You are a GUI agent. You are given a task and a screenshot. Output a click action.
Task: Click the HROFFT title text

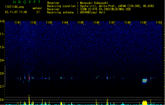click(27, 2)
